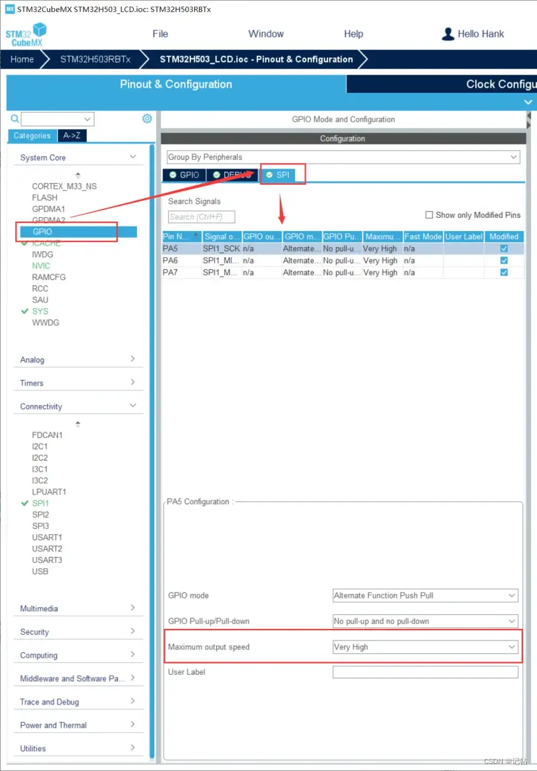537x771 pixels.
Task: Click the Hello Hank account label
Action: click(x=481, y=34)
